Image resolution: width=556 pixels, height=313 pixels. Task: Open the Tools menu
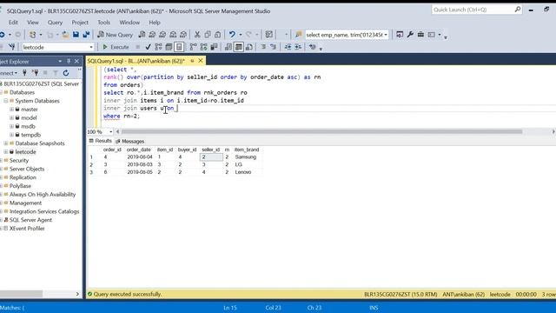(104, 23)
